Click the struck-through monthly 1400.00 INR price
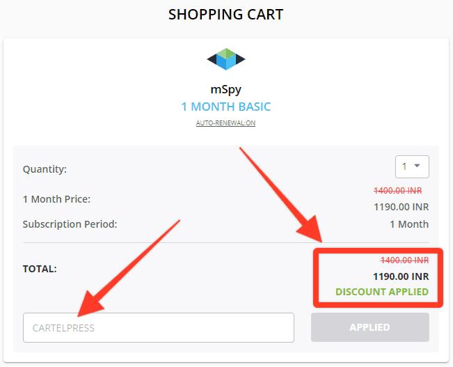 (x=398, y=191)
